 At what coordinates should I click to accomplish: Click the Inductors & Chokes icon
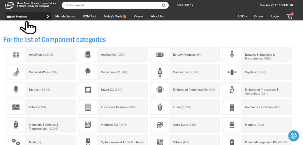click(16, 125)
